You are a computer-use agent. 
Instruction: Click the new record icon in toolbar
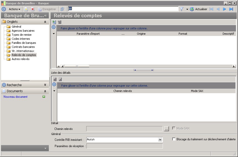click(26, 9)
